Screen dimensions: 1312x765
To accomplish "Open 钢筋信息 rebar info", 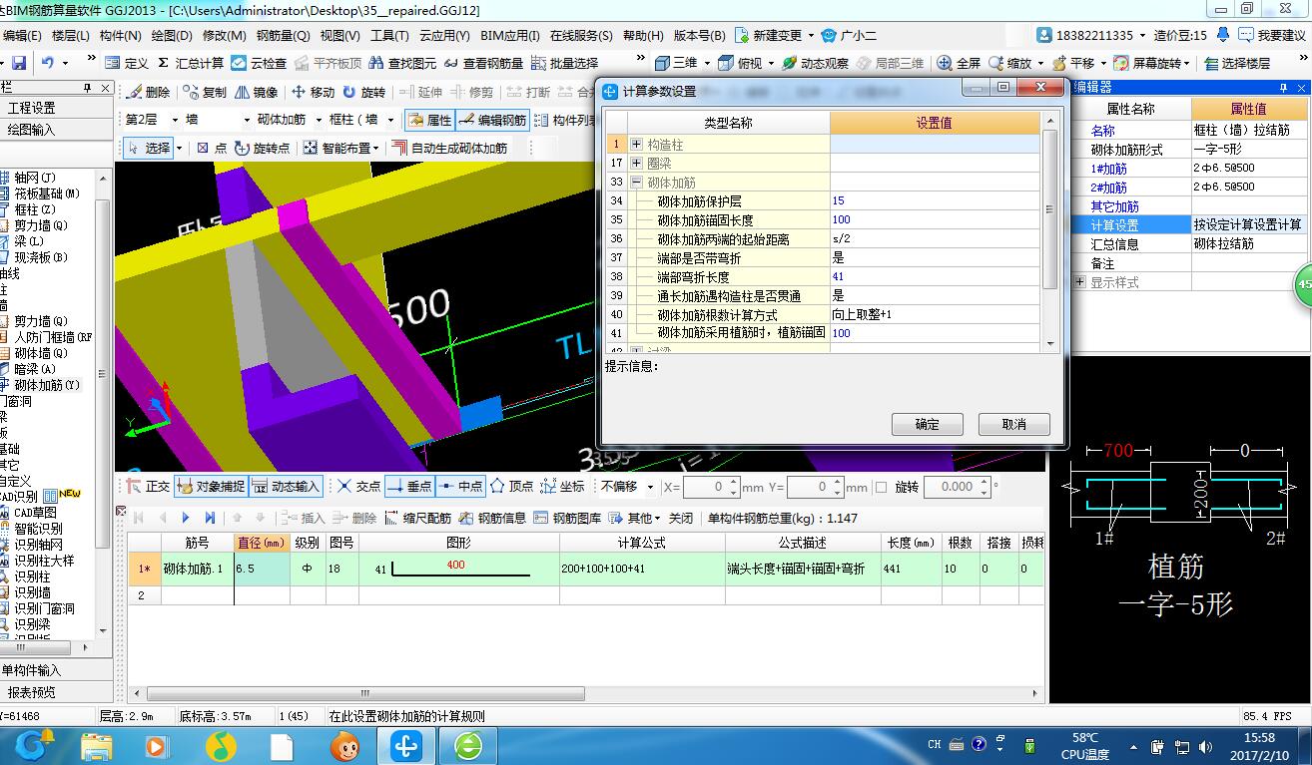I will (x=492, y=518).
